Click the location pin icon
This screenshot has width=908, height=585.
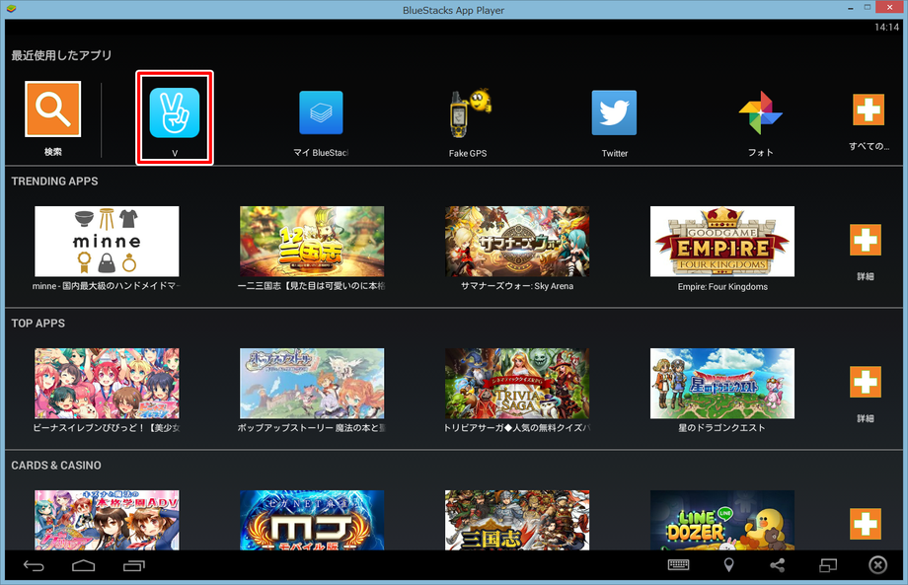click(x=728, y=565)
